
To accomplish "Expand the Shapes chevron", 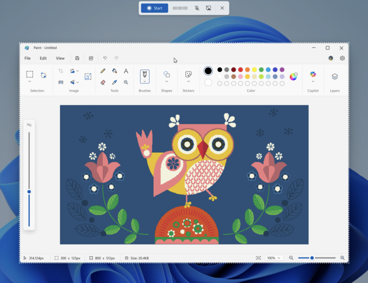I will tap(167, 81).
